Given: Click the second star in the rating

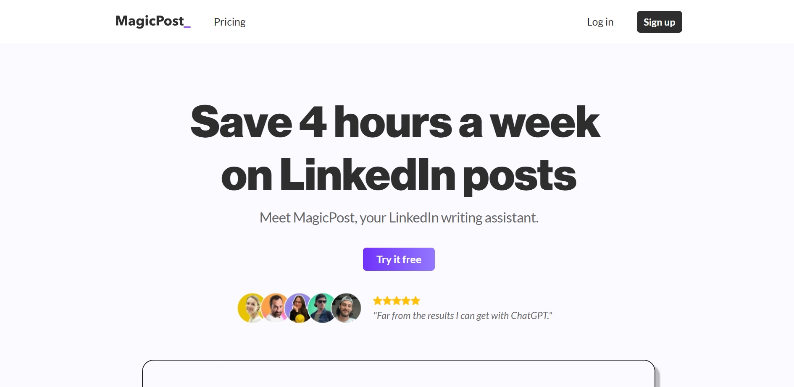Looking at the screenshot, I should [x=387, y=301].
